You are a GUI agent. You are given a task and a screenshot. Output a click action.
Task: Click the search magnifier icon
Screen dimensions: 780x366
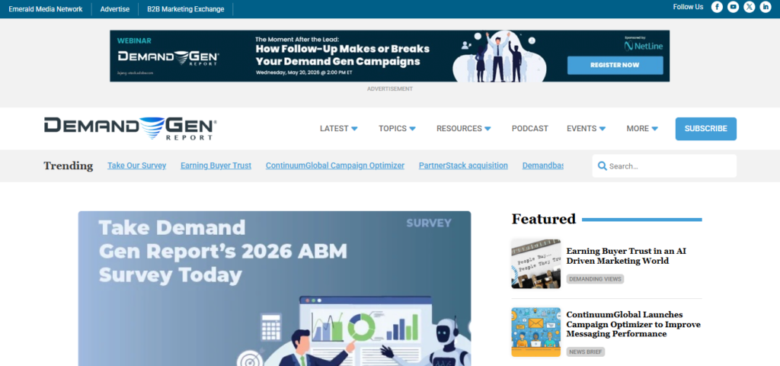click(x=602, y=165)
